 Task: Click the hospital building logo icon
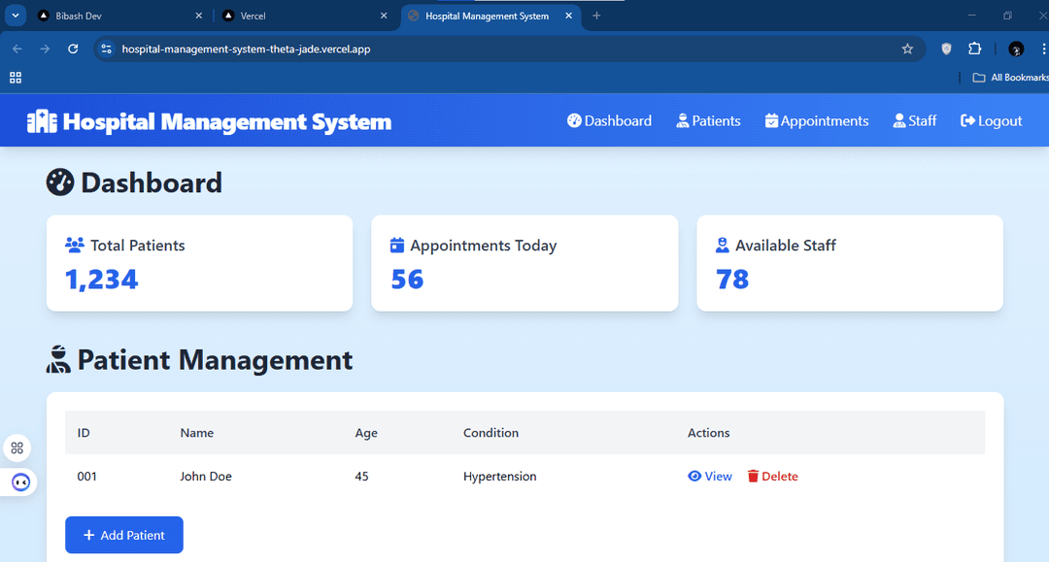(42, 121)
